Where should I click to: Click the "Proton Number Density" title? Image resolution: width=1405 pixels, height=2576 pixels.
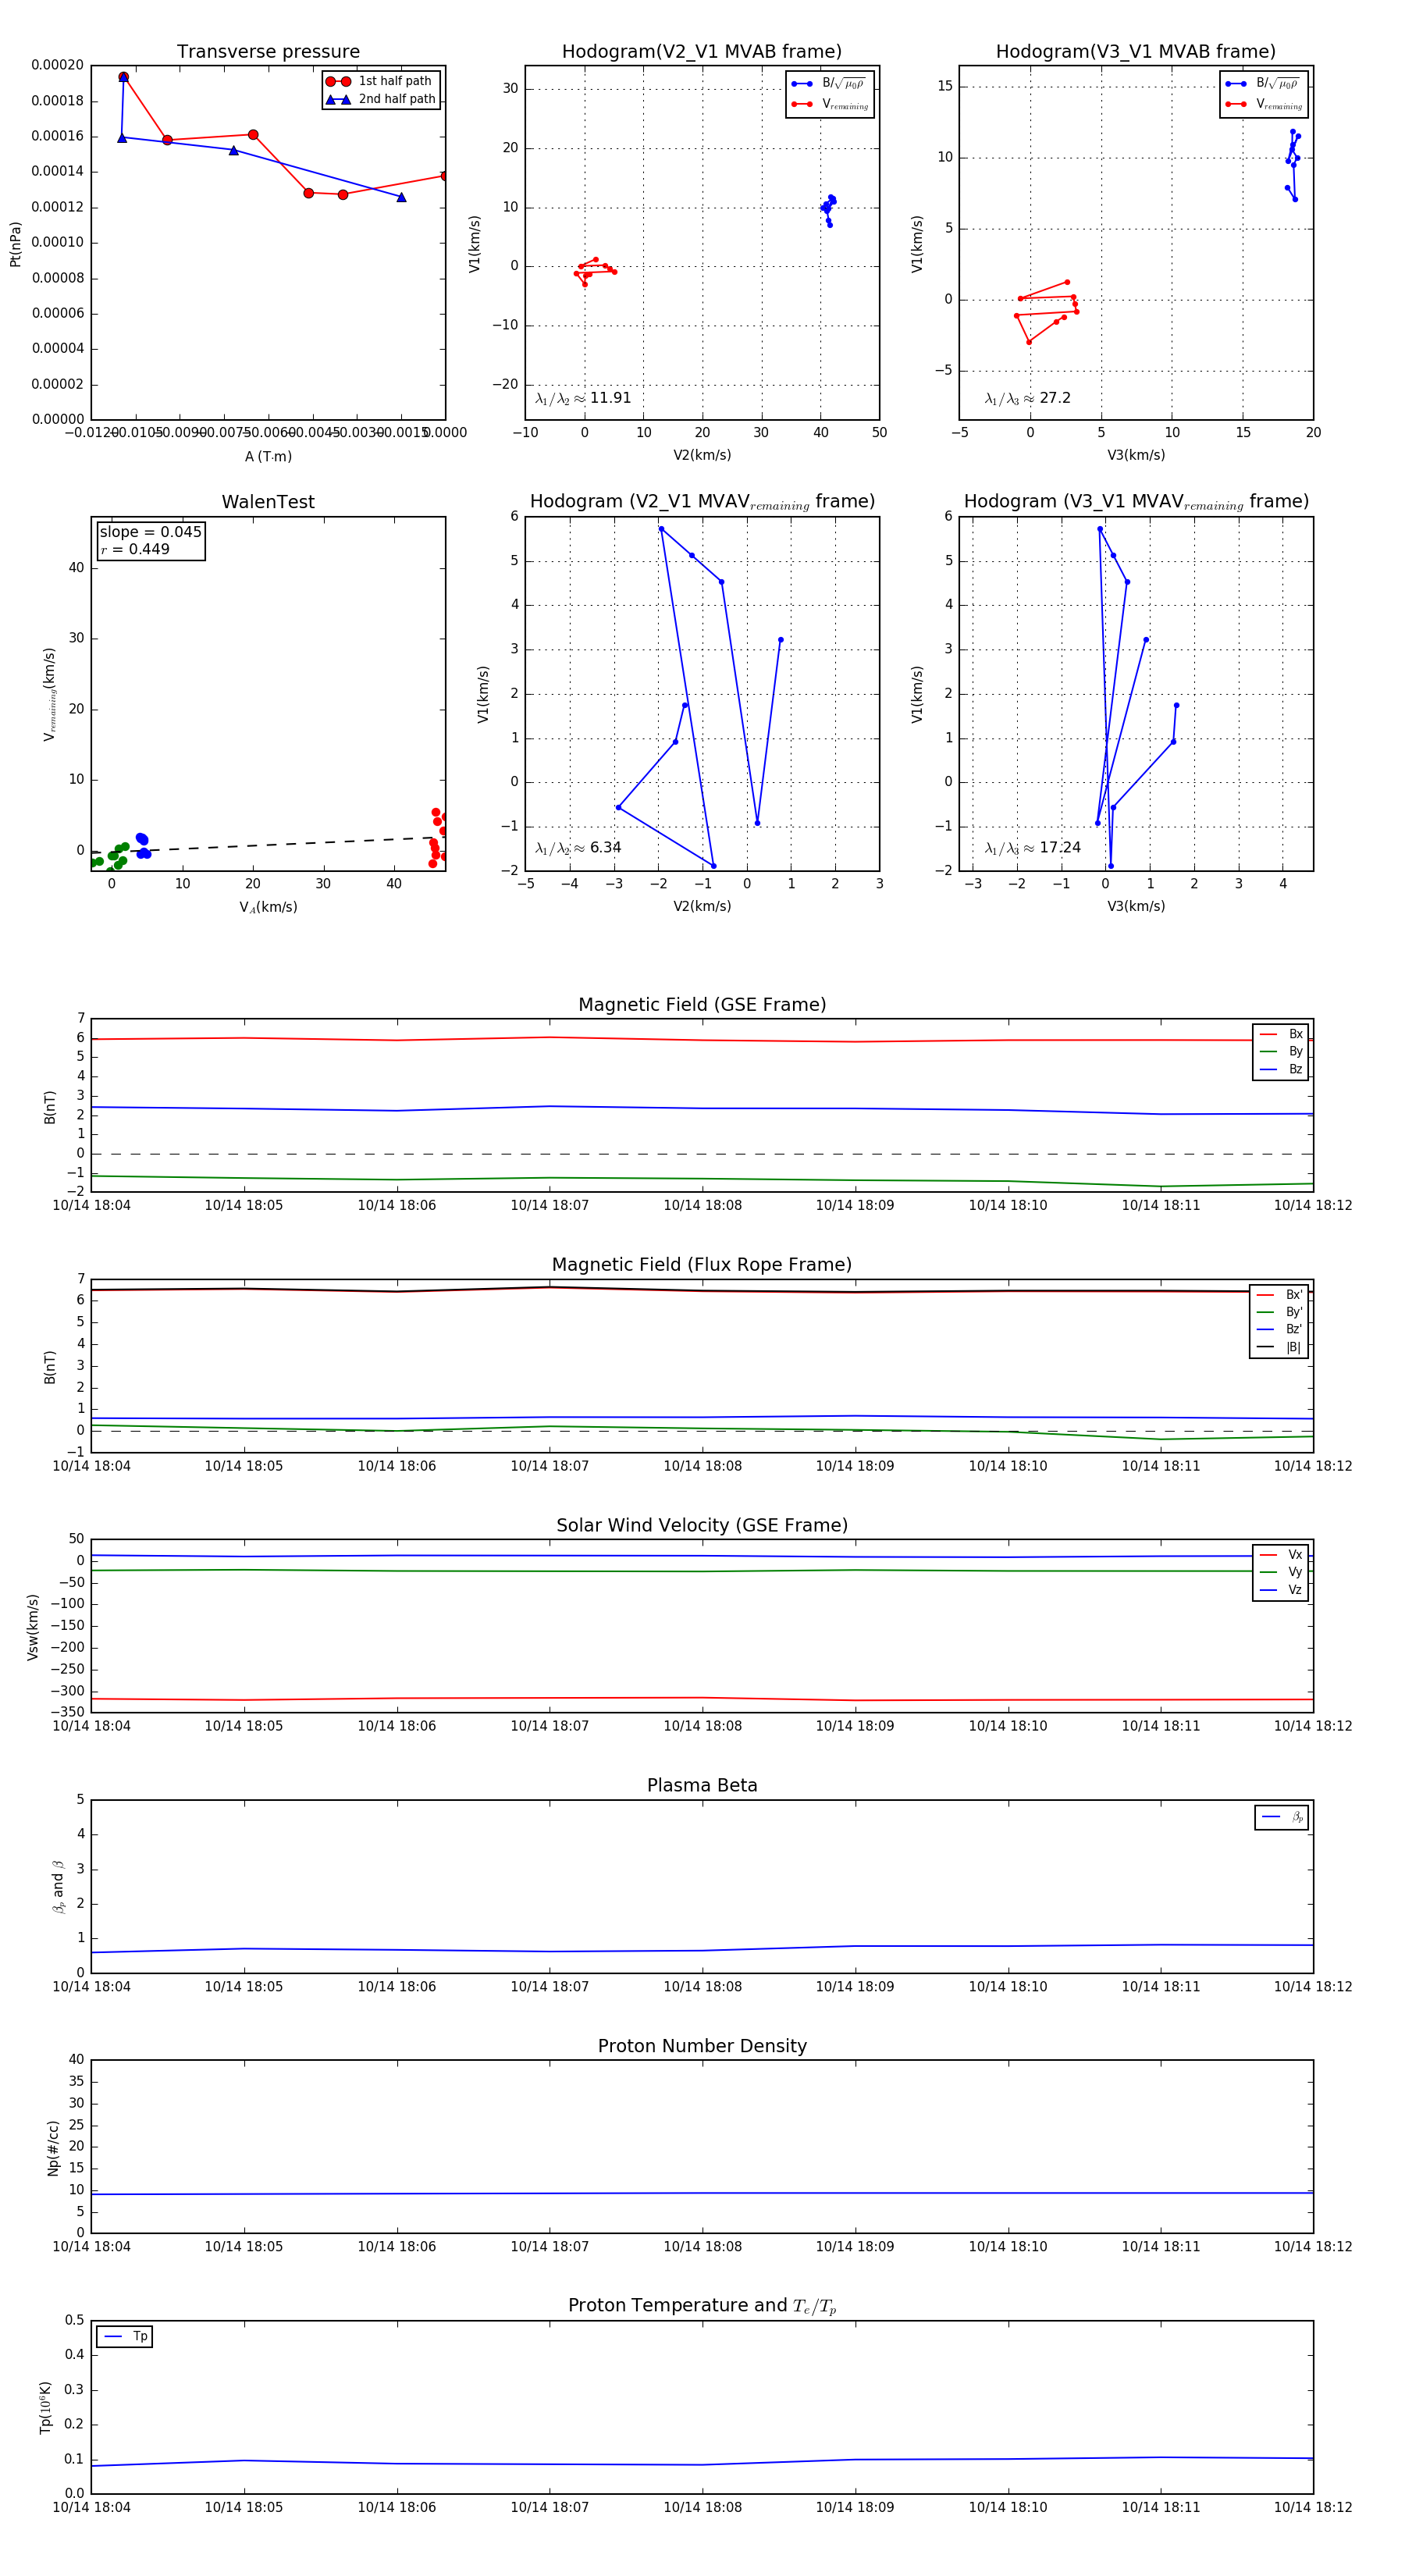(x=702, y=2046)
